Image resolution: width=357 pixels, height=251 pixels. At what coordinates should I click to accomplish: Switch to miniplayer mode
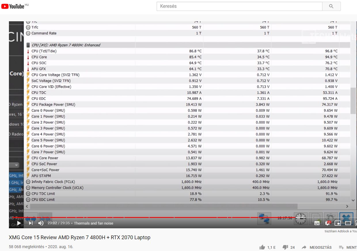click(x=338, y=223)
